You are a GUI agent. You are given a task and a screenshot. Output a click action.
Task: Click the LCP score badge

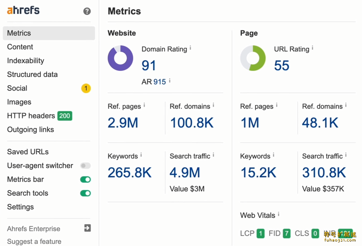coord(261,234)
